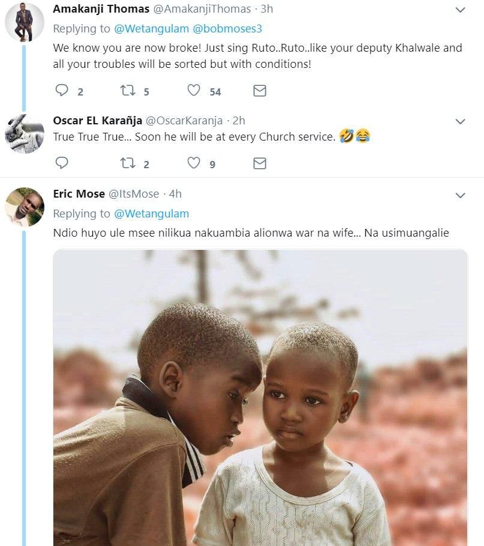484x546 pixels.
Task: Enlarge the attached photo of two children
Action: click(x=260, y=398)
